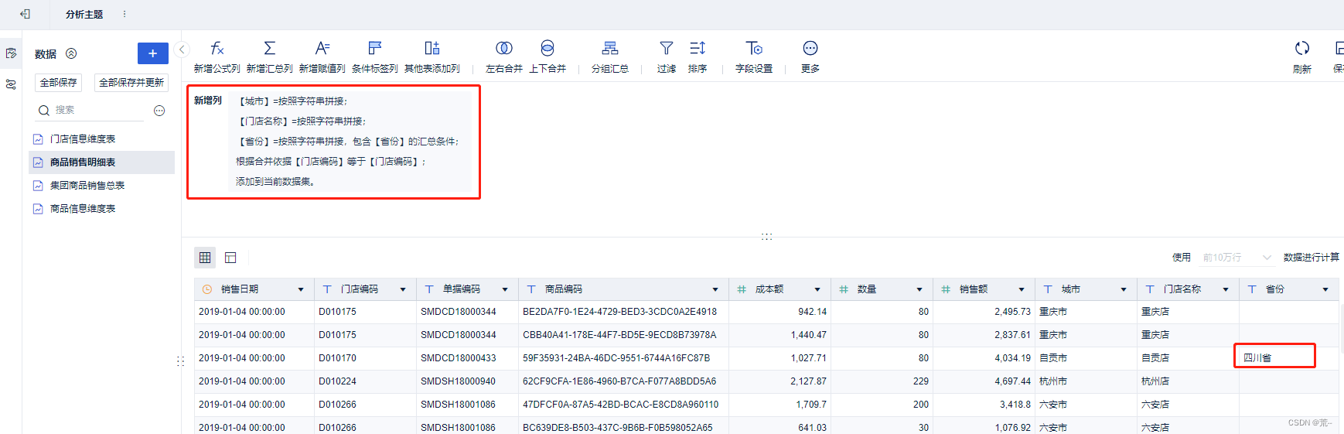Click the more options icon beside the search box
This screenshot has height=434, width=1344.
[x=159, y=111]
